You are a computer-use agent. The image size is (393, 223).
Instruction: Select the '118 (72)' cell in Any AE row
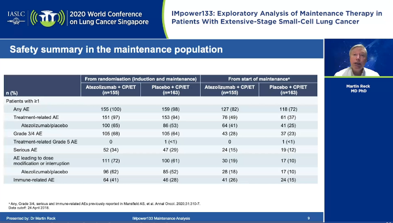288,109
